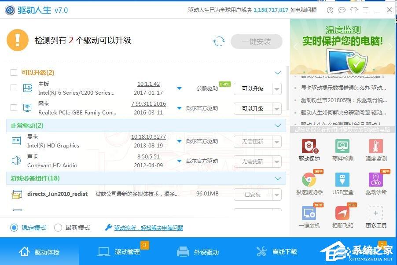
Task: Switch to 驱动体检 tab
Action: [x=39, y=252]
